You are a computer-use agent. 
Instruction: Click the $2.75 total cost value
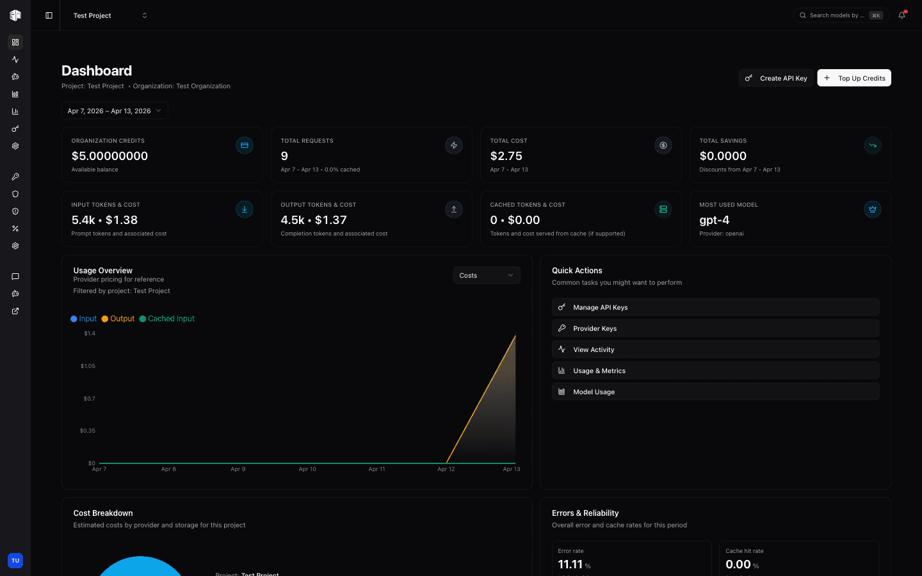[x=506, y=156]
